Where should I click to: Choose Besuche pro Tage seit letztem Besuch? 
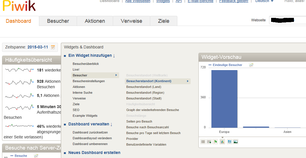[153, 133]
